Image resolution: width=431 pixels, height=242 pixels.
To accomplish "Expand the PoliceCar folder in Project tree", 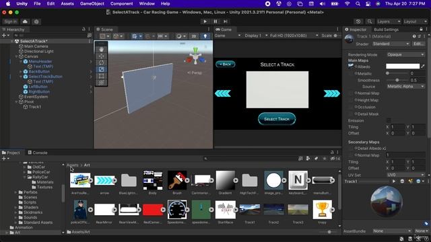I will tap(24, 172).
